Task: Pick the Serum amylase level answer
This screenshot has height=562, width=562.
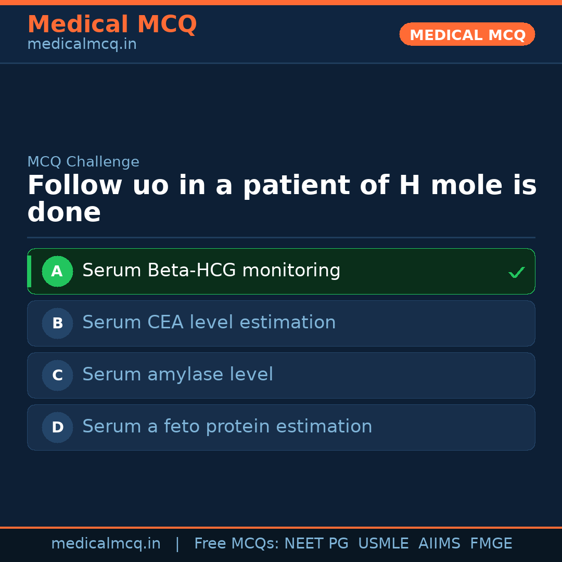Action: click(177, 375)
